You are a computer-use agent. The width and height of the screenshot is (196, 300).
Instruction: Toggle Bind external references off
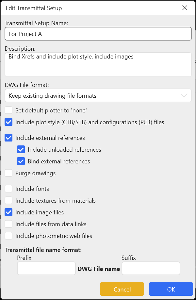tap(21, 161)
